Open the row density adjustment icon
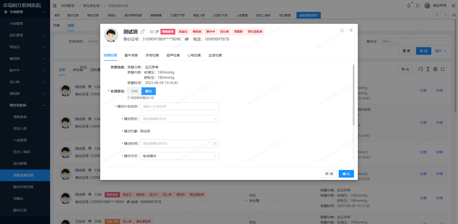The width and height of the screenshot is (458, 224). [x=428, y=69]
